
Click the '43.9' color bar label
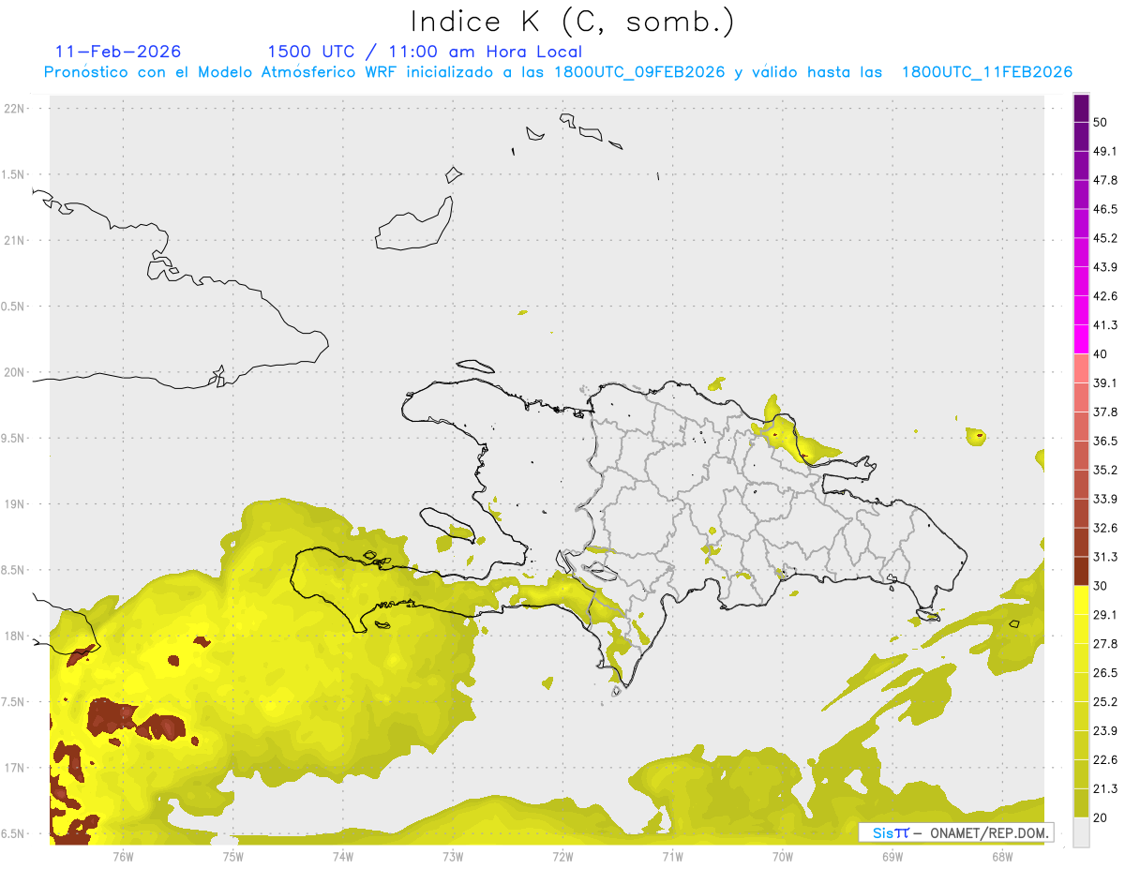1106,267
